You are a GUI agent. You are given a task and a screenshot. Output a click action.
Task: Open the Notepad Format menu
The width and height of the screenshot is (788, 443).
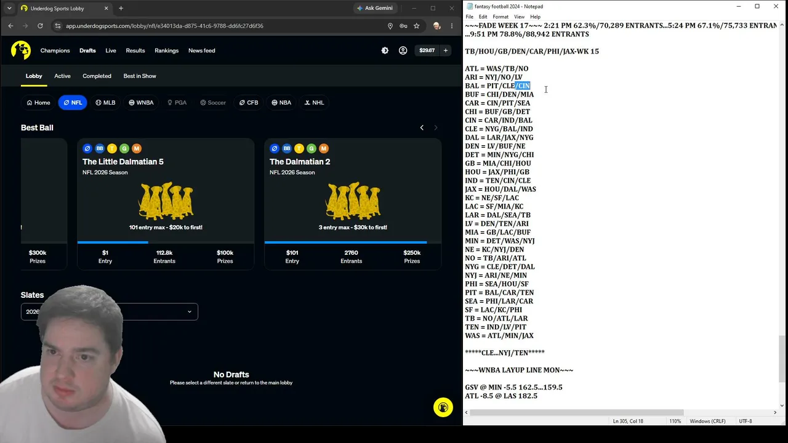click(x=501, y=17)
